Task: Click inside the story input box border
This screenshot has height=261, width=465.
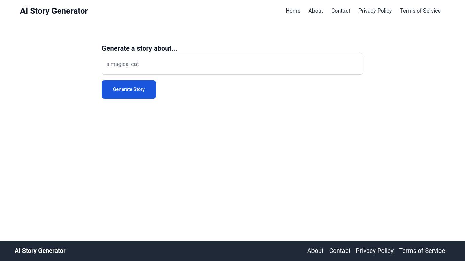Action: pyautogui.click(x=233, y=64)
